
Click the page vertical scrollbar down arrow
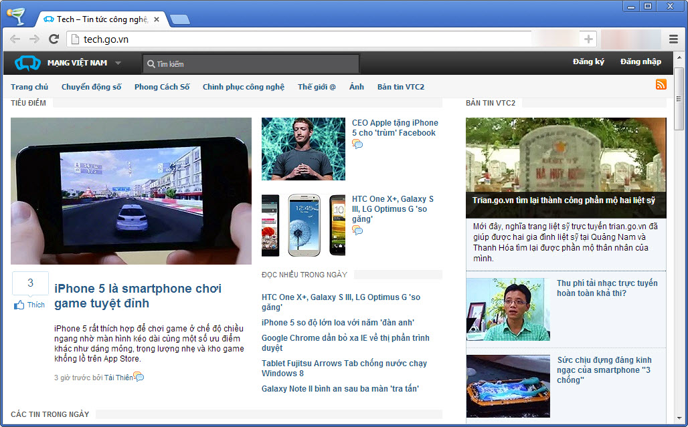[679, 418]
